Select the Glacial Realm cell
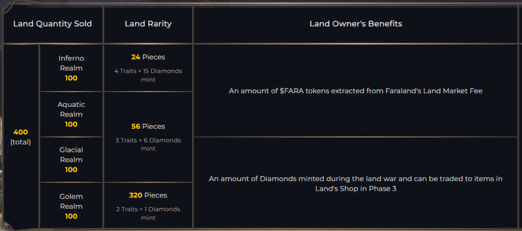Screen dimensions: 522x231 pos(71,155)
